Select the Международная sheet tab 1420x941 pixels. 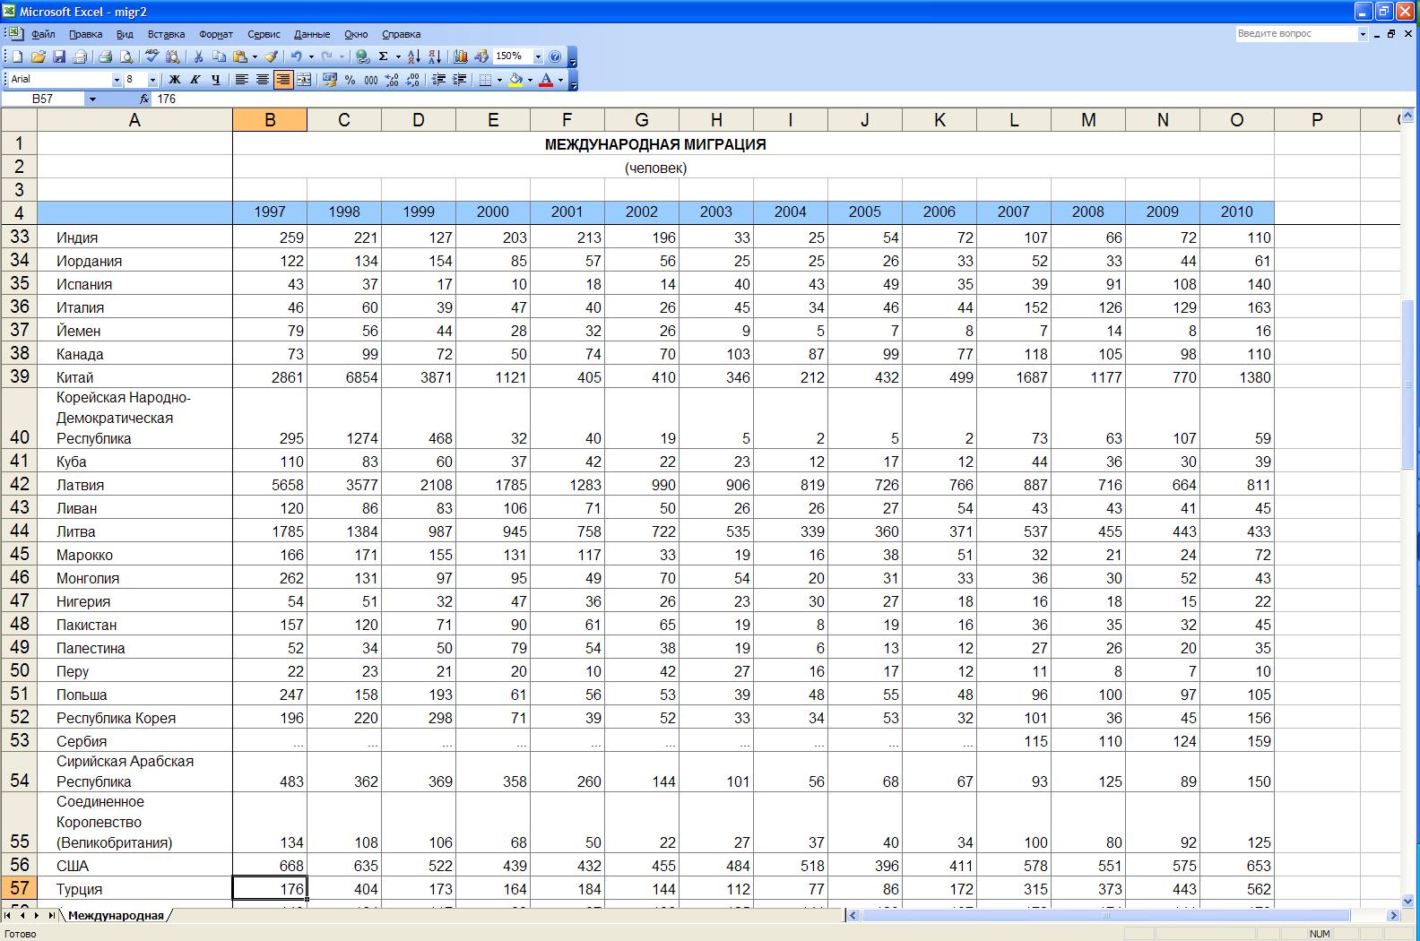(x=116, y=915)
